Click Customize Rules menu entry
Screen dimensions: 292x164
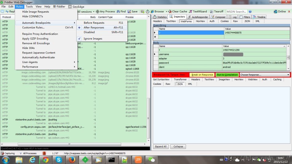[x=46, y=27]
